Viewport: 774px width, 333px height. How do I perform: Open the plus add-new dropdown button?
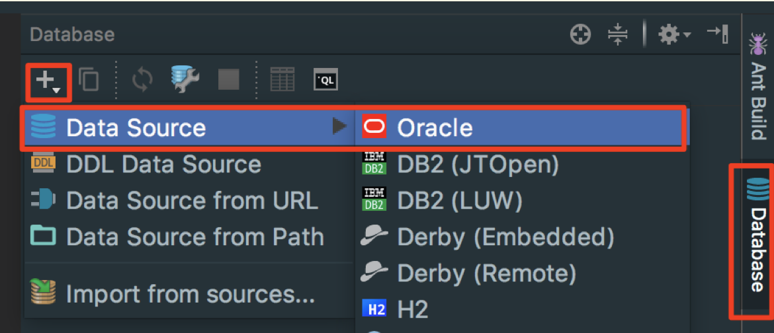click(x=48, y=81)
